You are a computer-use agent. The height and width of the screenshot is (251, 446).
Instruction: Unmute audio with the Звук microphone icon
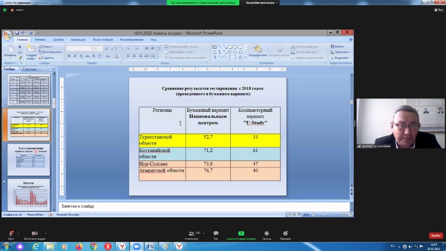[10, 233]
